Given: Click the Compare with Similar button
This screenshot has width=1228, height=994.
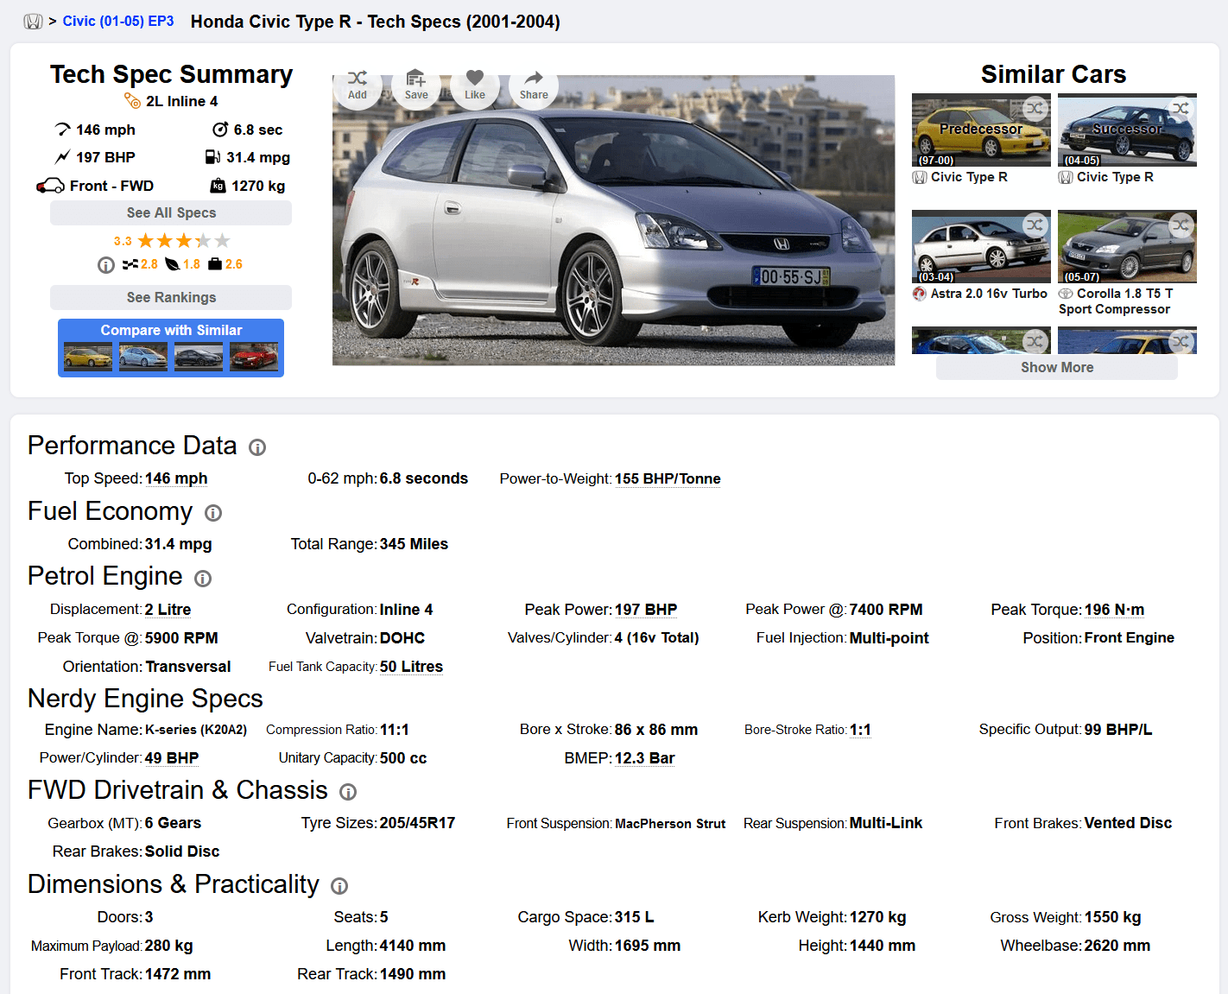Looking at the screenshot, I should click(170, 330).
